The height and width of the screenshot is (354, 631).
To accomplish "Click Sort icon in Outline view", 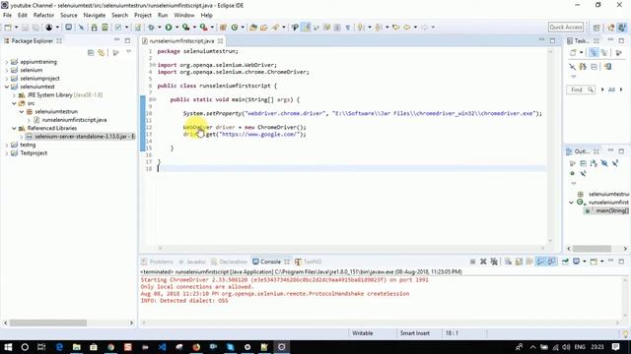I will coord(594,163).
